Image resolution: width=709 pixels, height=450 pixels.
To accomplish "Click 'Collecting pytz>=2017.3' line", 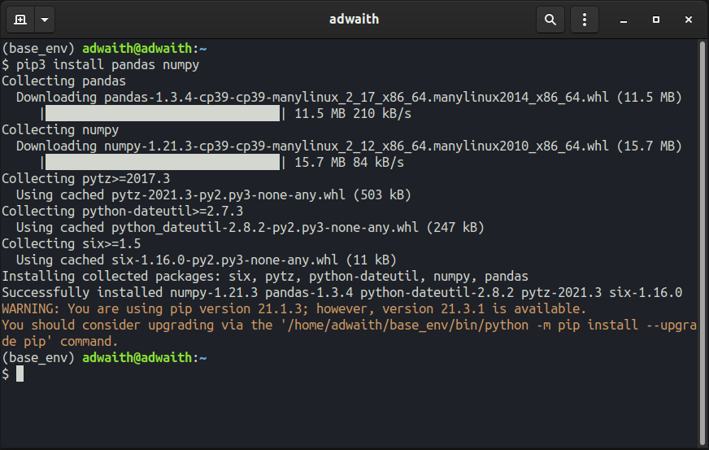I will (86, 179).
